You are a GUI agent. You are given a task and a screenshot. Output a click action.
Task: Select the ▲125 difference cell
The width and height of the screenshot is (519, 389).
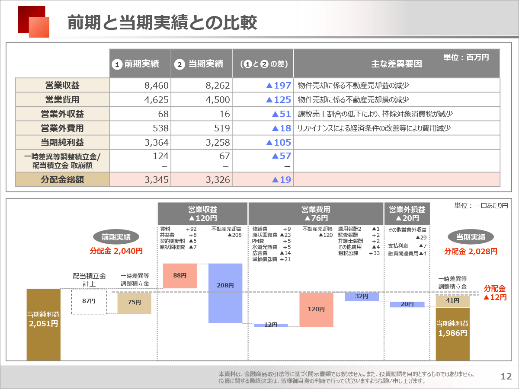point(263,99)
